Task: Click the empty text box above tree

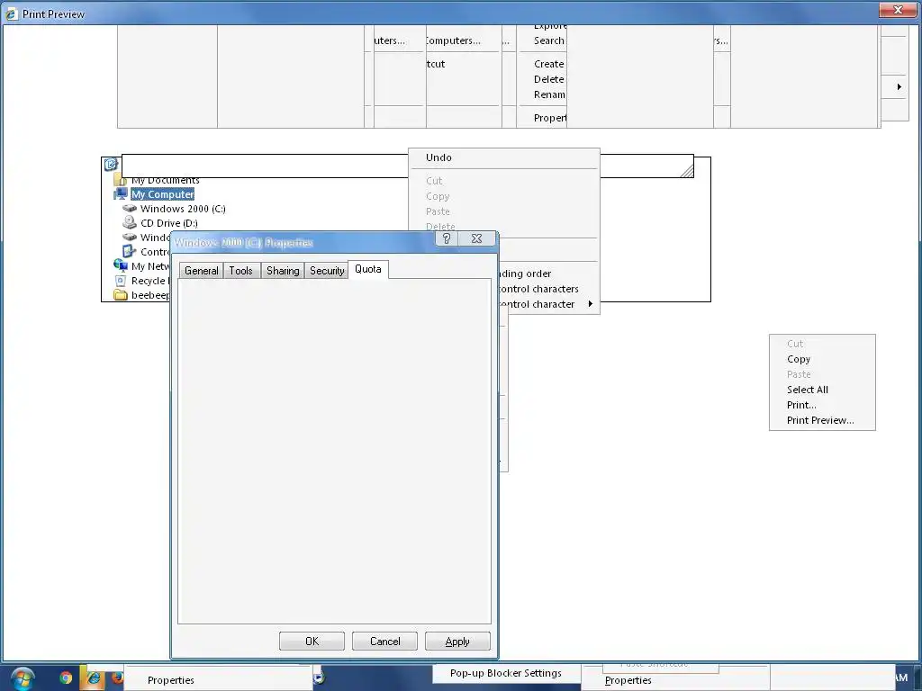Action: [x=265, y=166]
